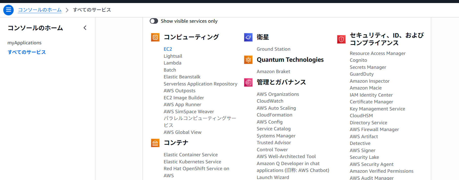The image size is (459, 180).
Task: Click the 衛星 satellite category icon
Action: 248,37
